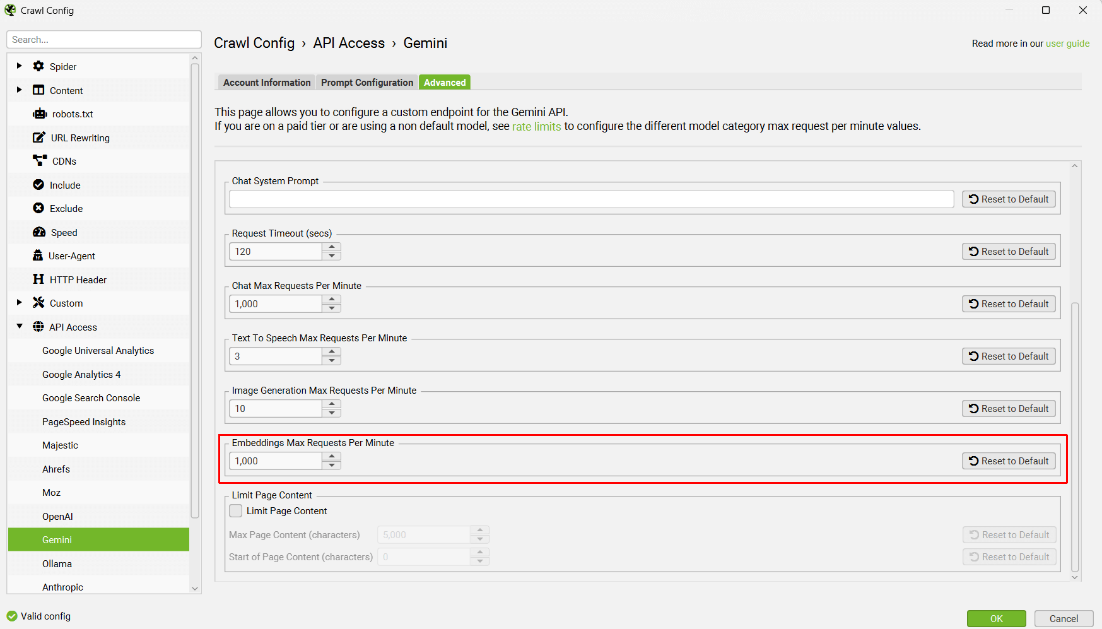Click the Spider gear icon

tap(38, 66)
